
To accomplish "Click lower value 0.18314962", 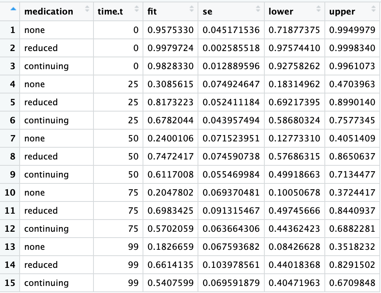I will (x=294, y=84).
